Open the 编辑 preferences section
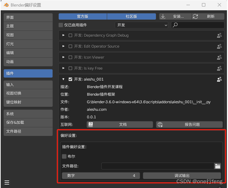This screenshot has height=188, width=228. coord(28,53)
